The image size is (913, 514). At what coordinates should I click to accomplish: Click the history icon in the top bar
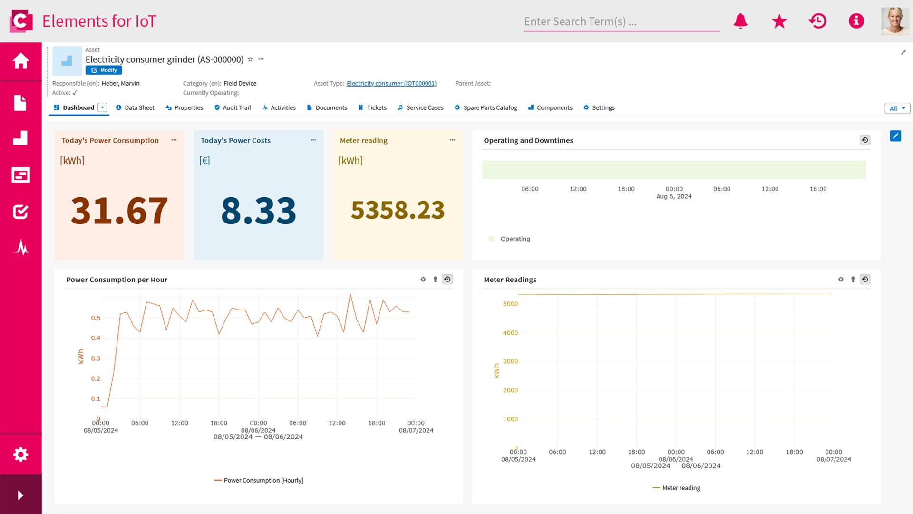point(818,21)
